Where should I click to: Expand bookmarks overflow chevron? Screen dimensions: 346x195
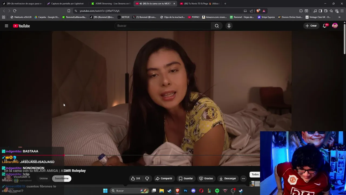click(339, 17)
